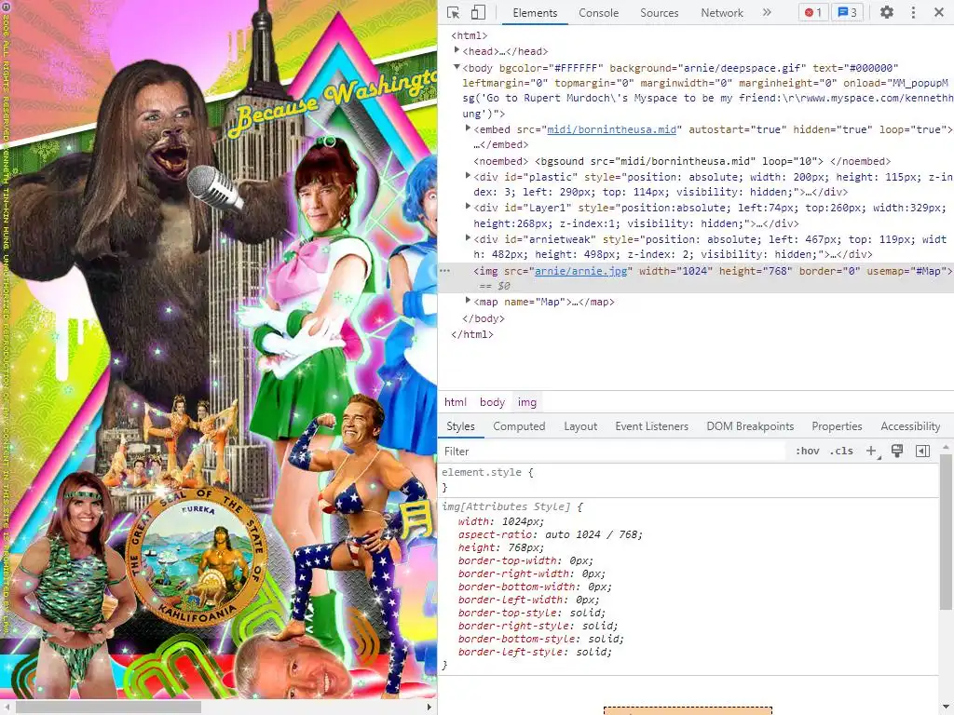Open the Event Listeners pane tab
This screenshot has height=715, width=954.
[651, 426]
